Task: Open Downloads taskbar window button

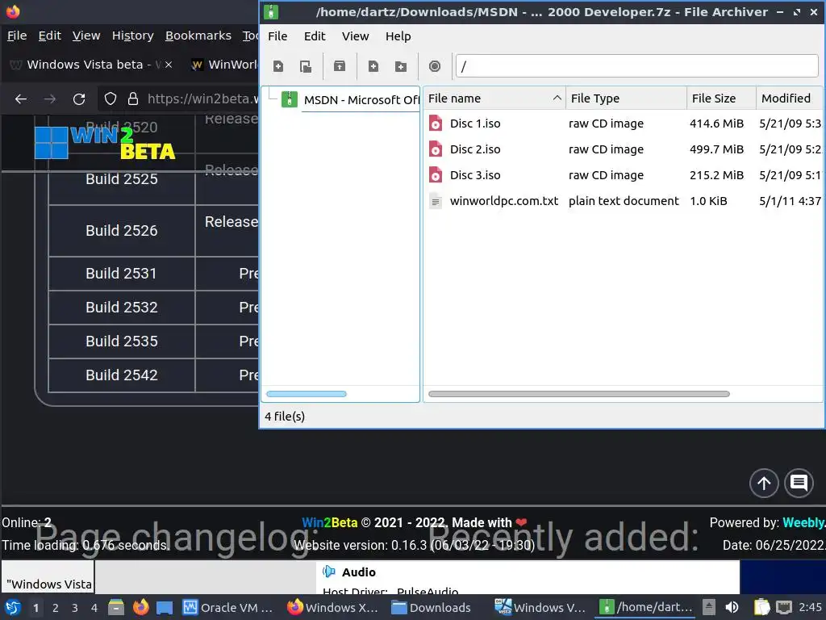Action: click(431, 608)
